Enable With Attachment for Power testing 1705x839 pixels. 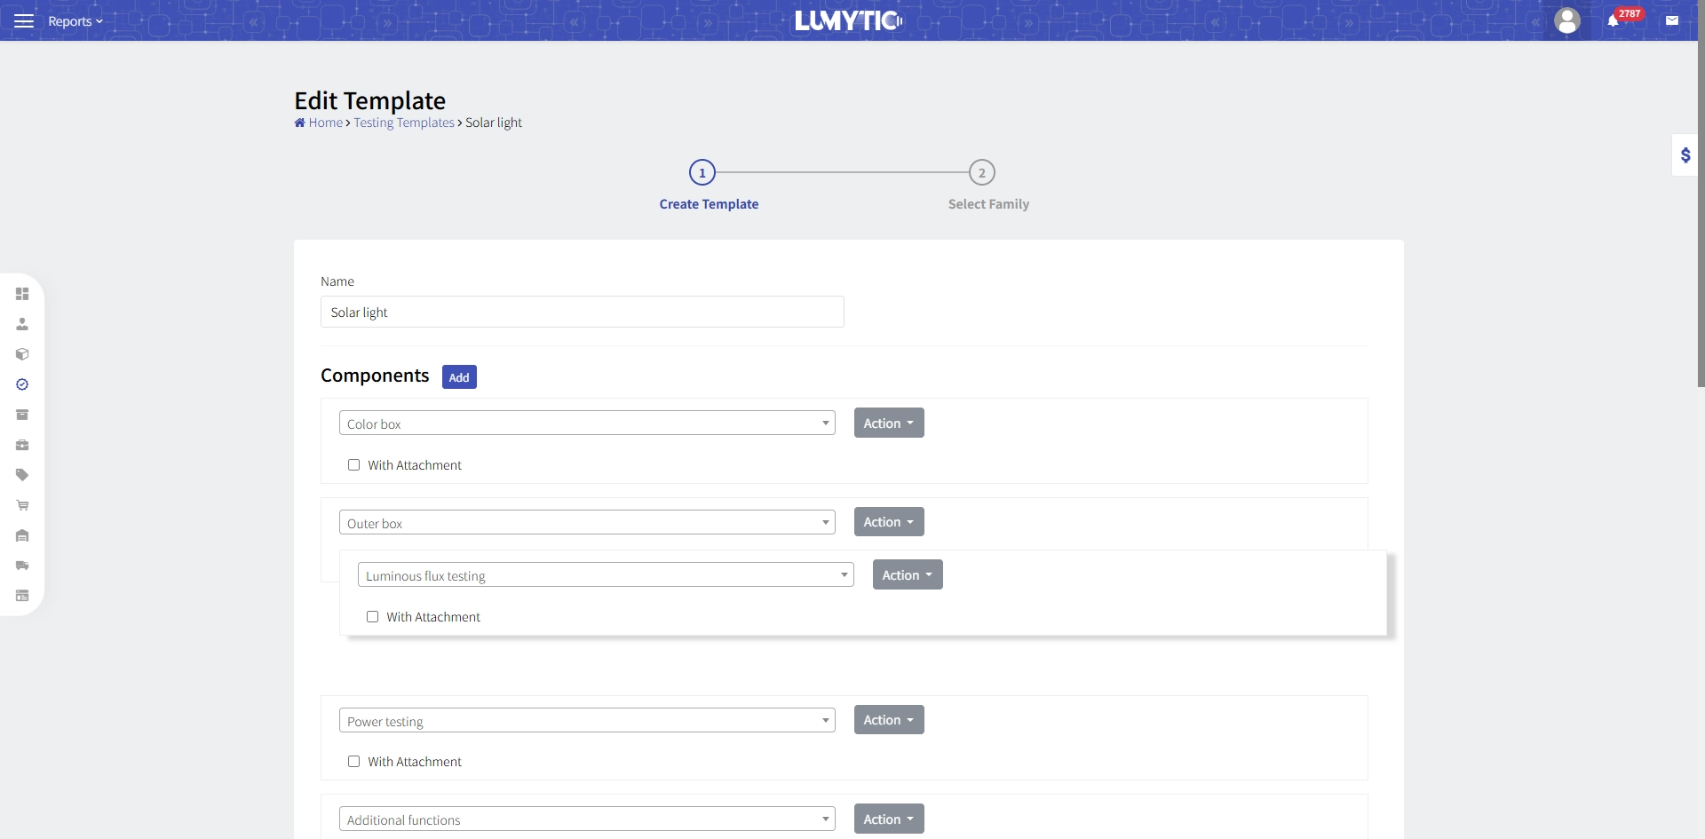click(x=353, y=761)
